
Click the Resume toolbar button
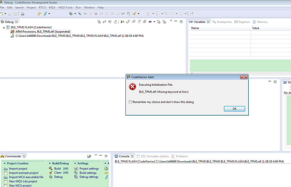tap(85, 14)
